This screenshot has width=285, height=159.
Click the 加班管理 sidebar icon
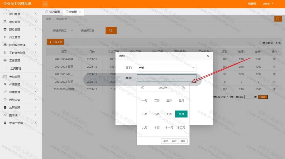click(5, 107)
